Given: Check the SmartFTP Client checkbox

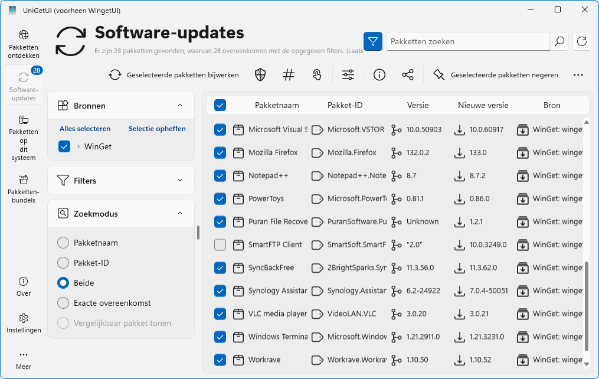Looking at the screenshot, I should tap(220, 244).
